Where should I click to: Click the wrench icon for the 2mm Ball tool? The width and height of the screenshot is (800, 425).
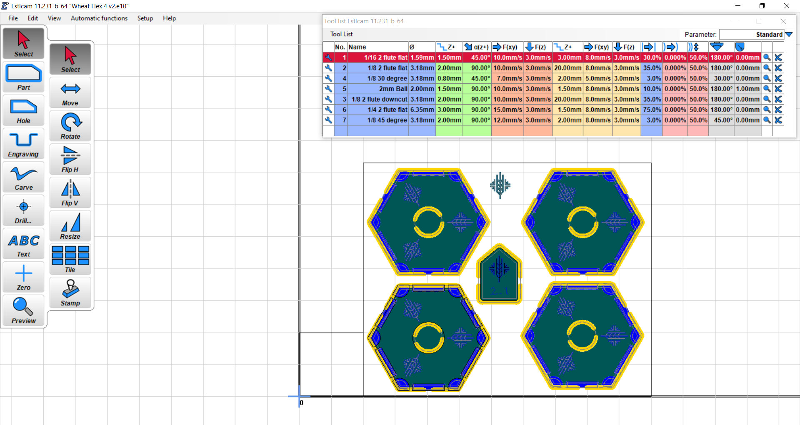pos(328,89)
